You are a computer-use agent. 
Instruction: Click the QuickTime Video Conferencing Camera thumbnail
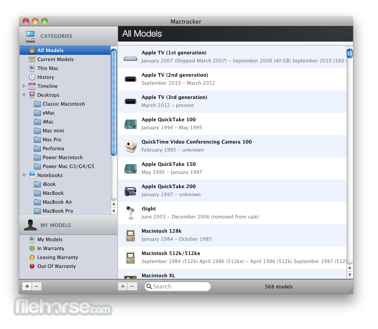[130, 146]
